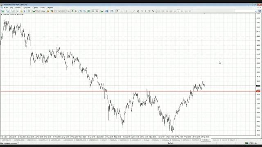The height and width of the screenshot is (147, 262).
Task: Switch timeframe to M5
Action: pyautogui.click(x=163, y=11)
